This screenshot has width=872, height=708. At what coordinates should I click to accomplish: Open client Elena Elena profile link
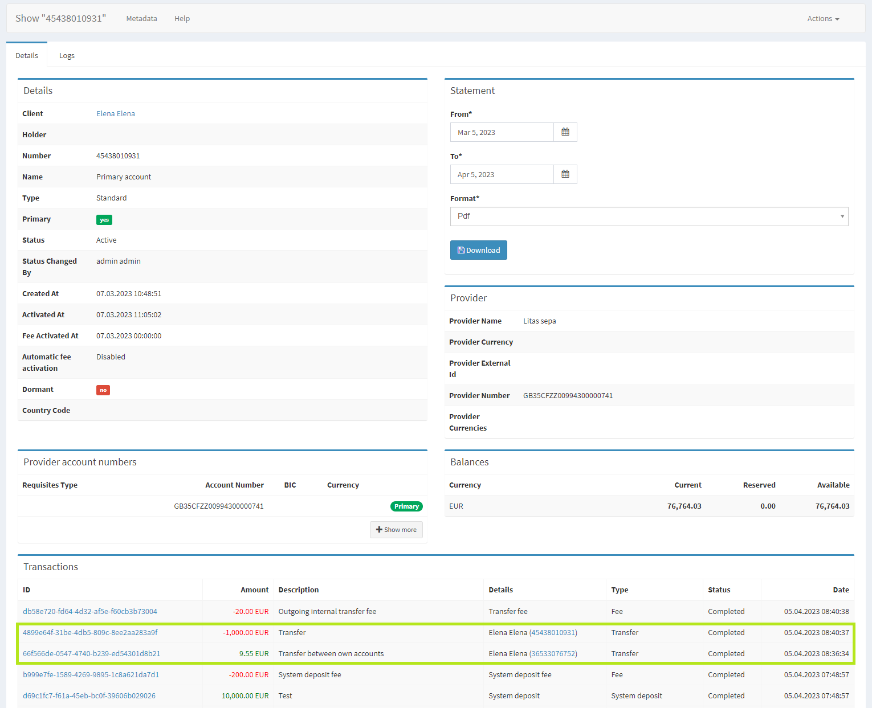tap(116, 114)
